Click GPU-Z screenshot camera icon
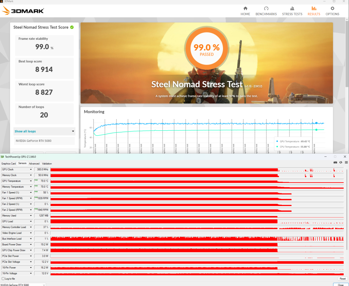This screenshot has width=349, height=286. pos(335,162)
